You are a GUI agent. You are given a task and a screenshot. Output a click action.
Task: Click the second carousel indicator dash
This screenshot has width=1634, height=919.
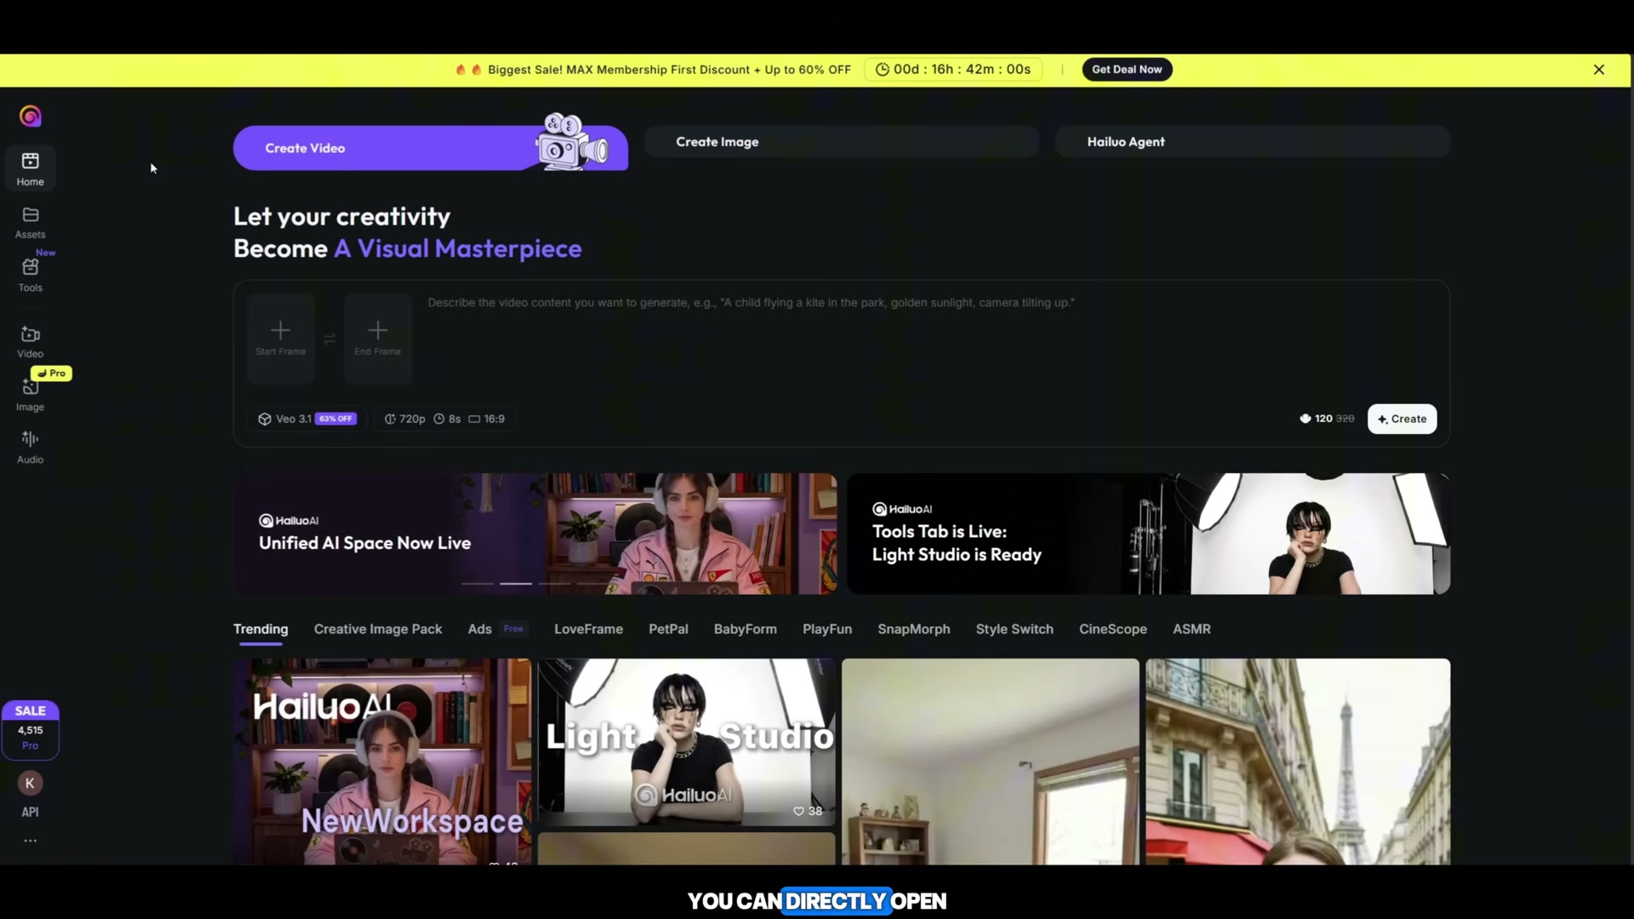click(516, 584)
